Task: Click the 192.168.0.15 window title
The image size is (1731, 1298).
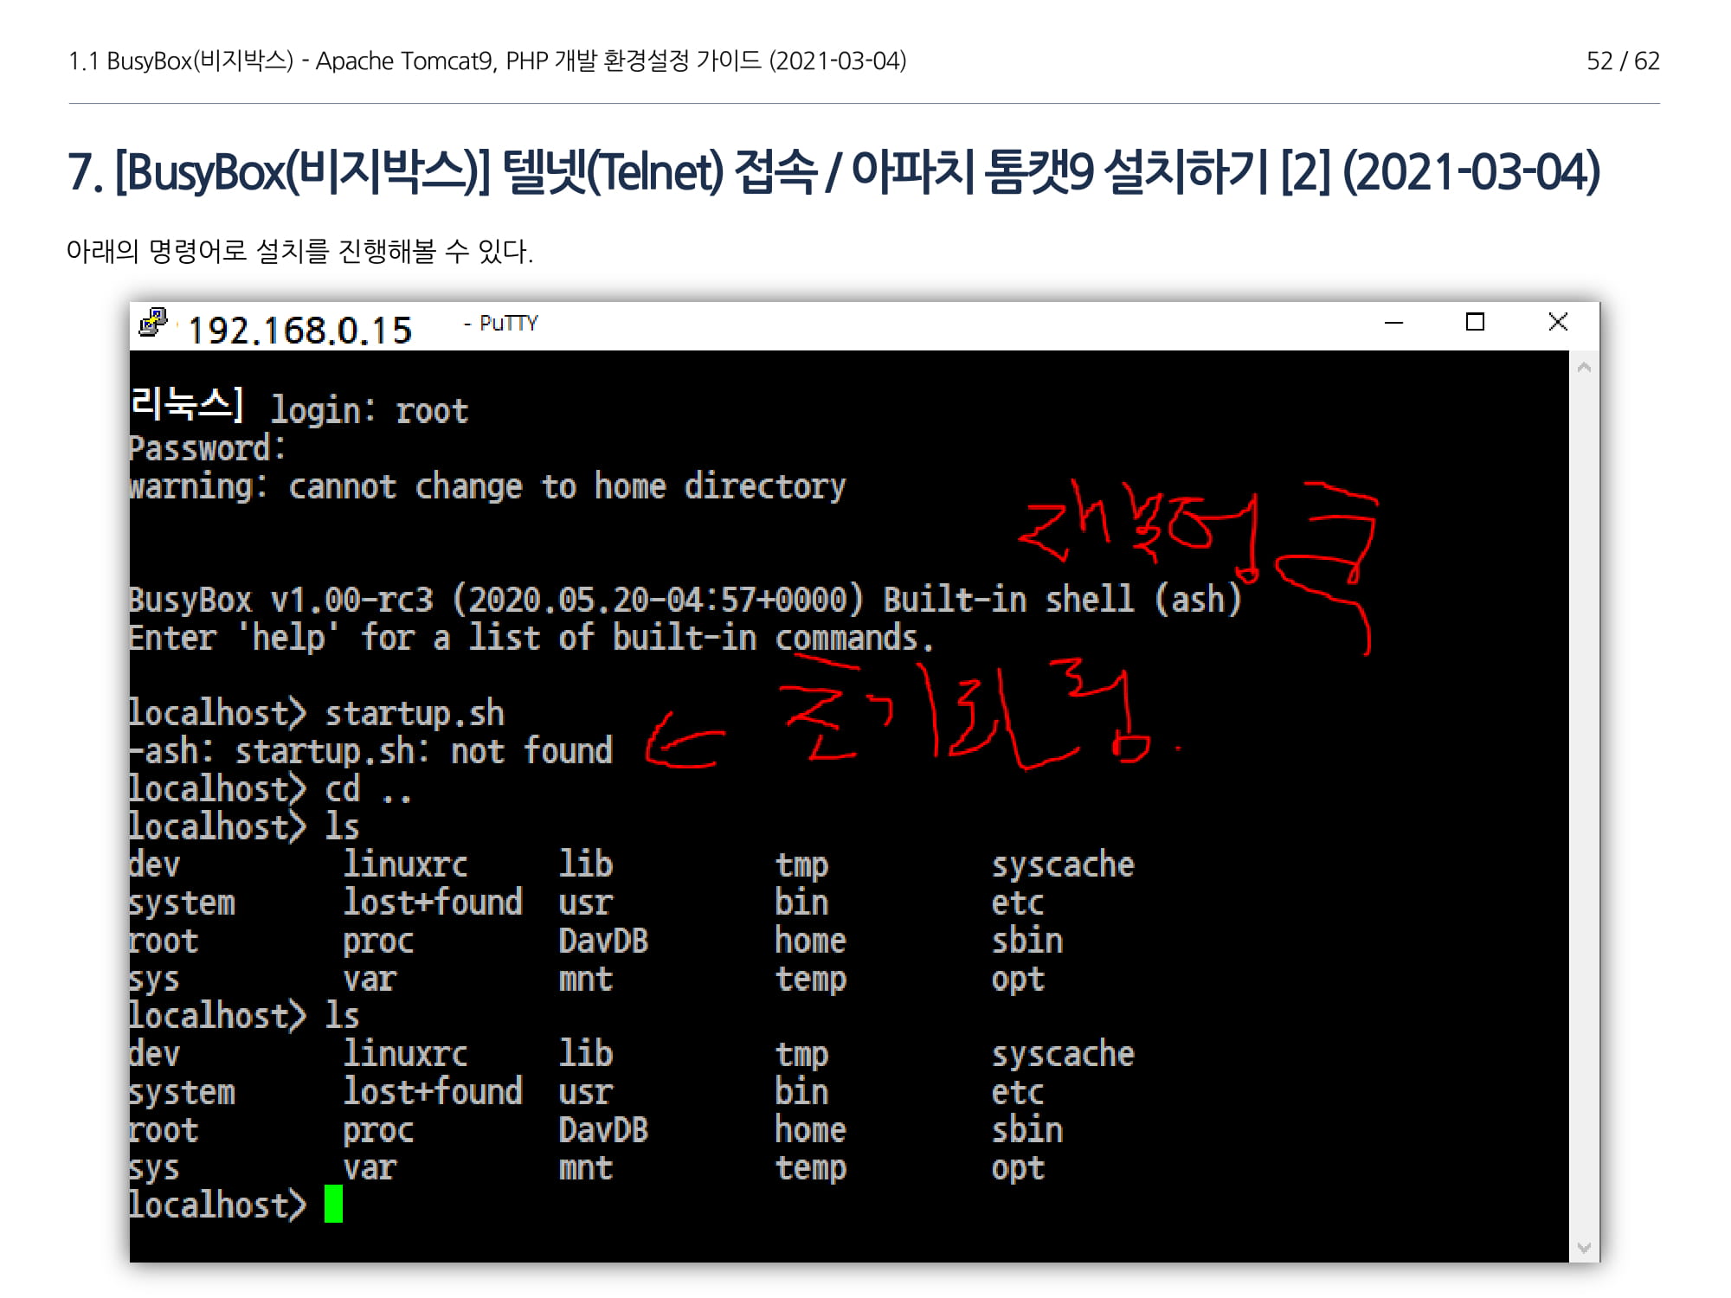Action: pyautogui.click(x=299, y=330)
